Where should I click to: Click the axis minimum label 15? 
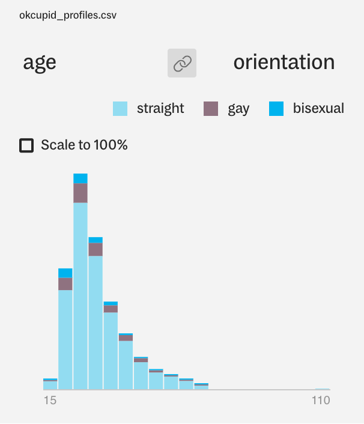[50, 400]
